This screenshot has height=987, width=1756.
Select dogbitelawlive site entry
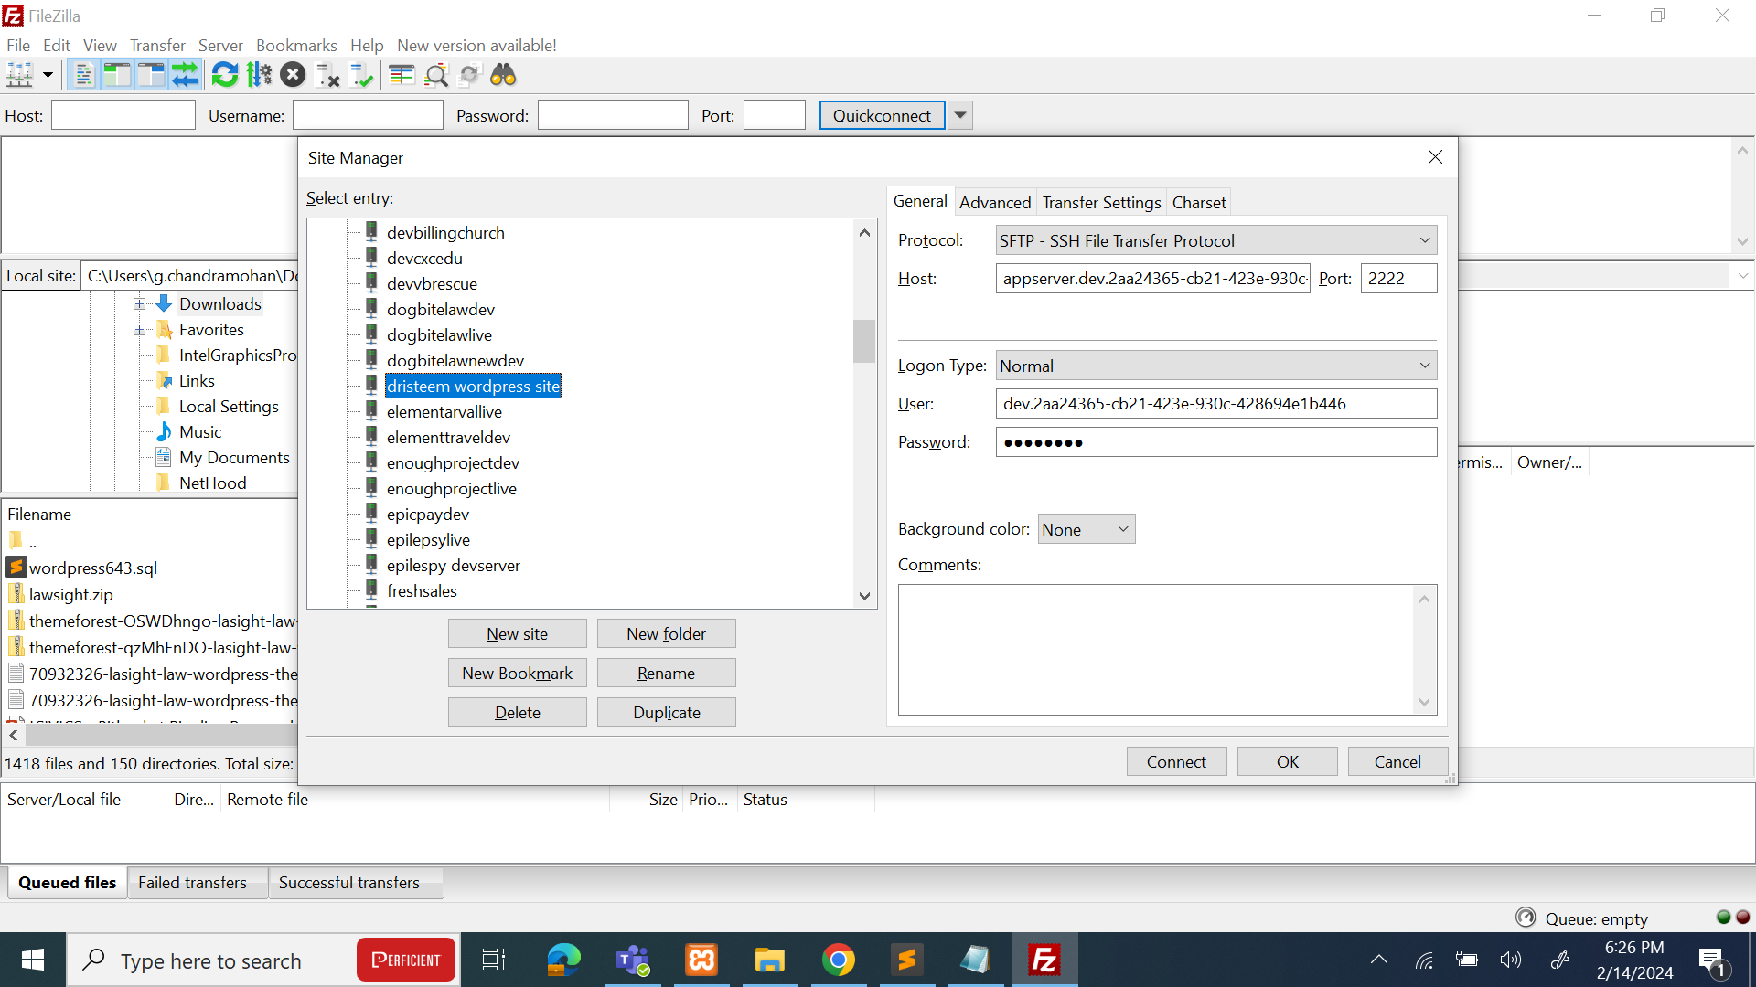439,334
